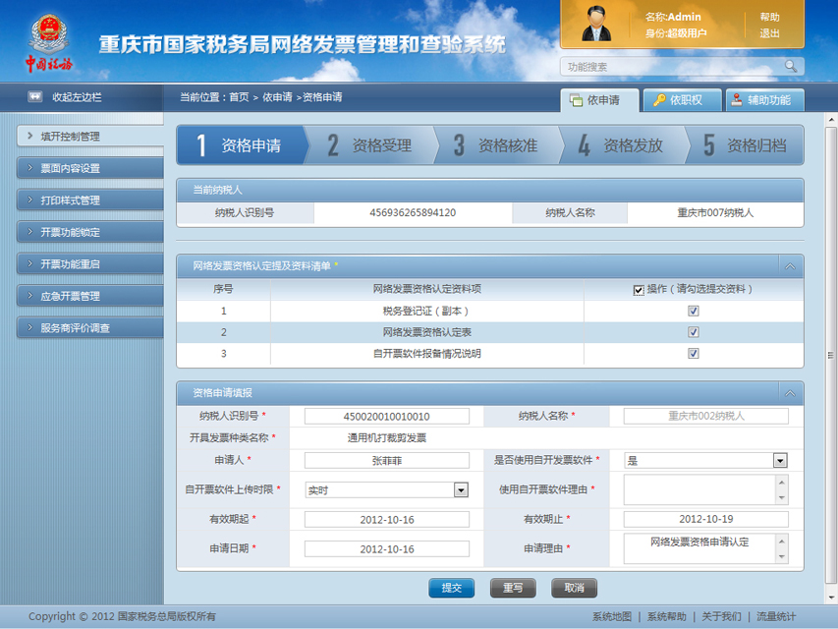This screenshot has width=838, height=629.
Task: Click the 有效期起 date field
Action: point(387,519)
